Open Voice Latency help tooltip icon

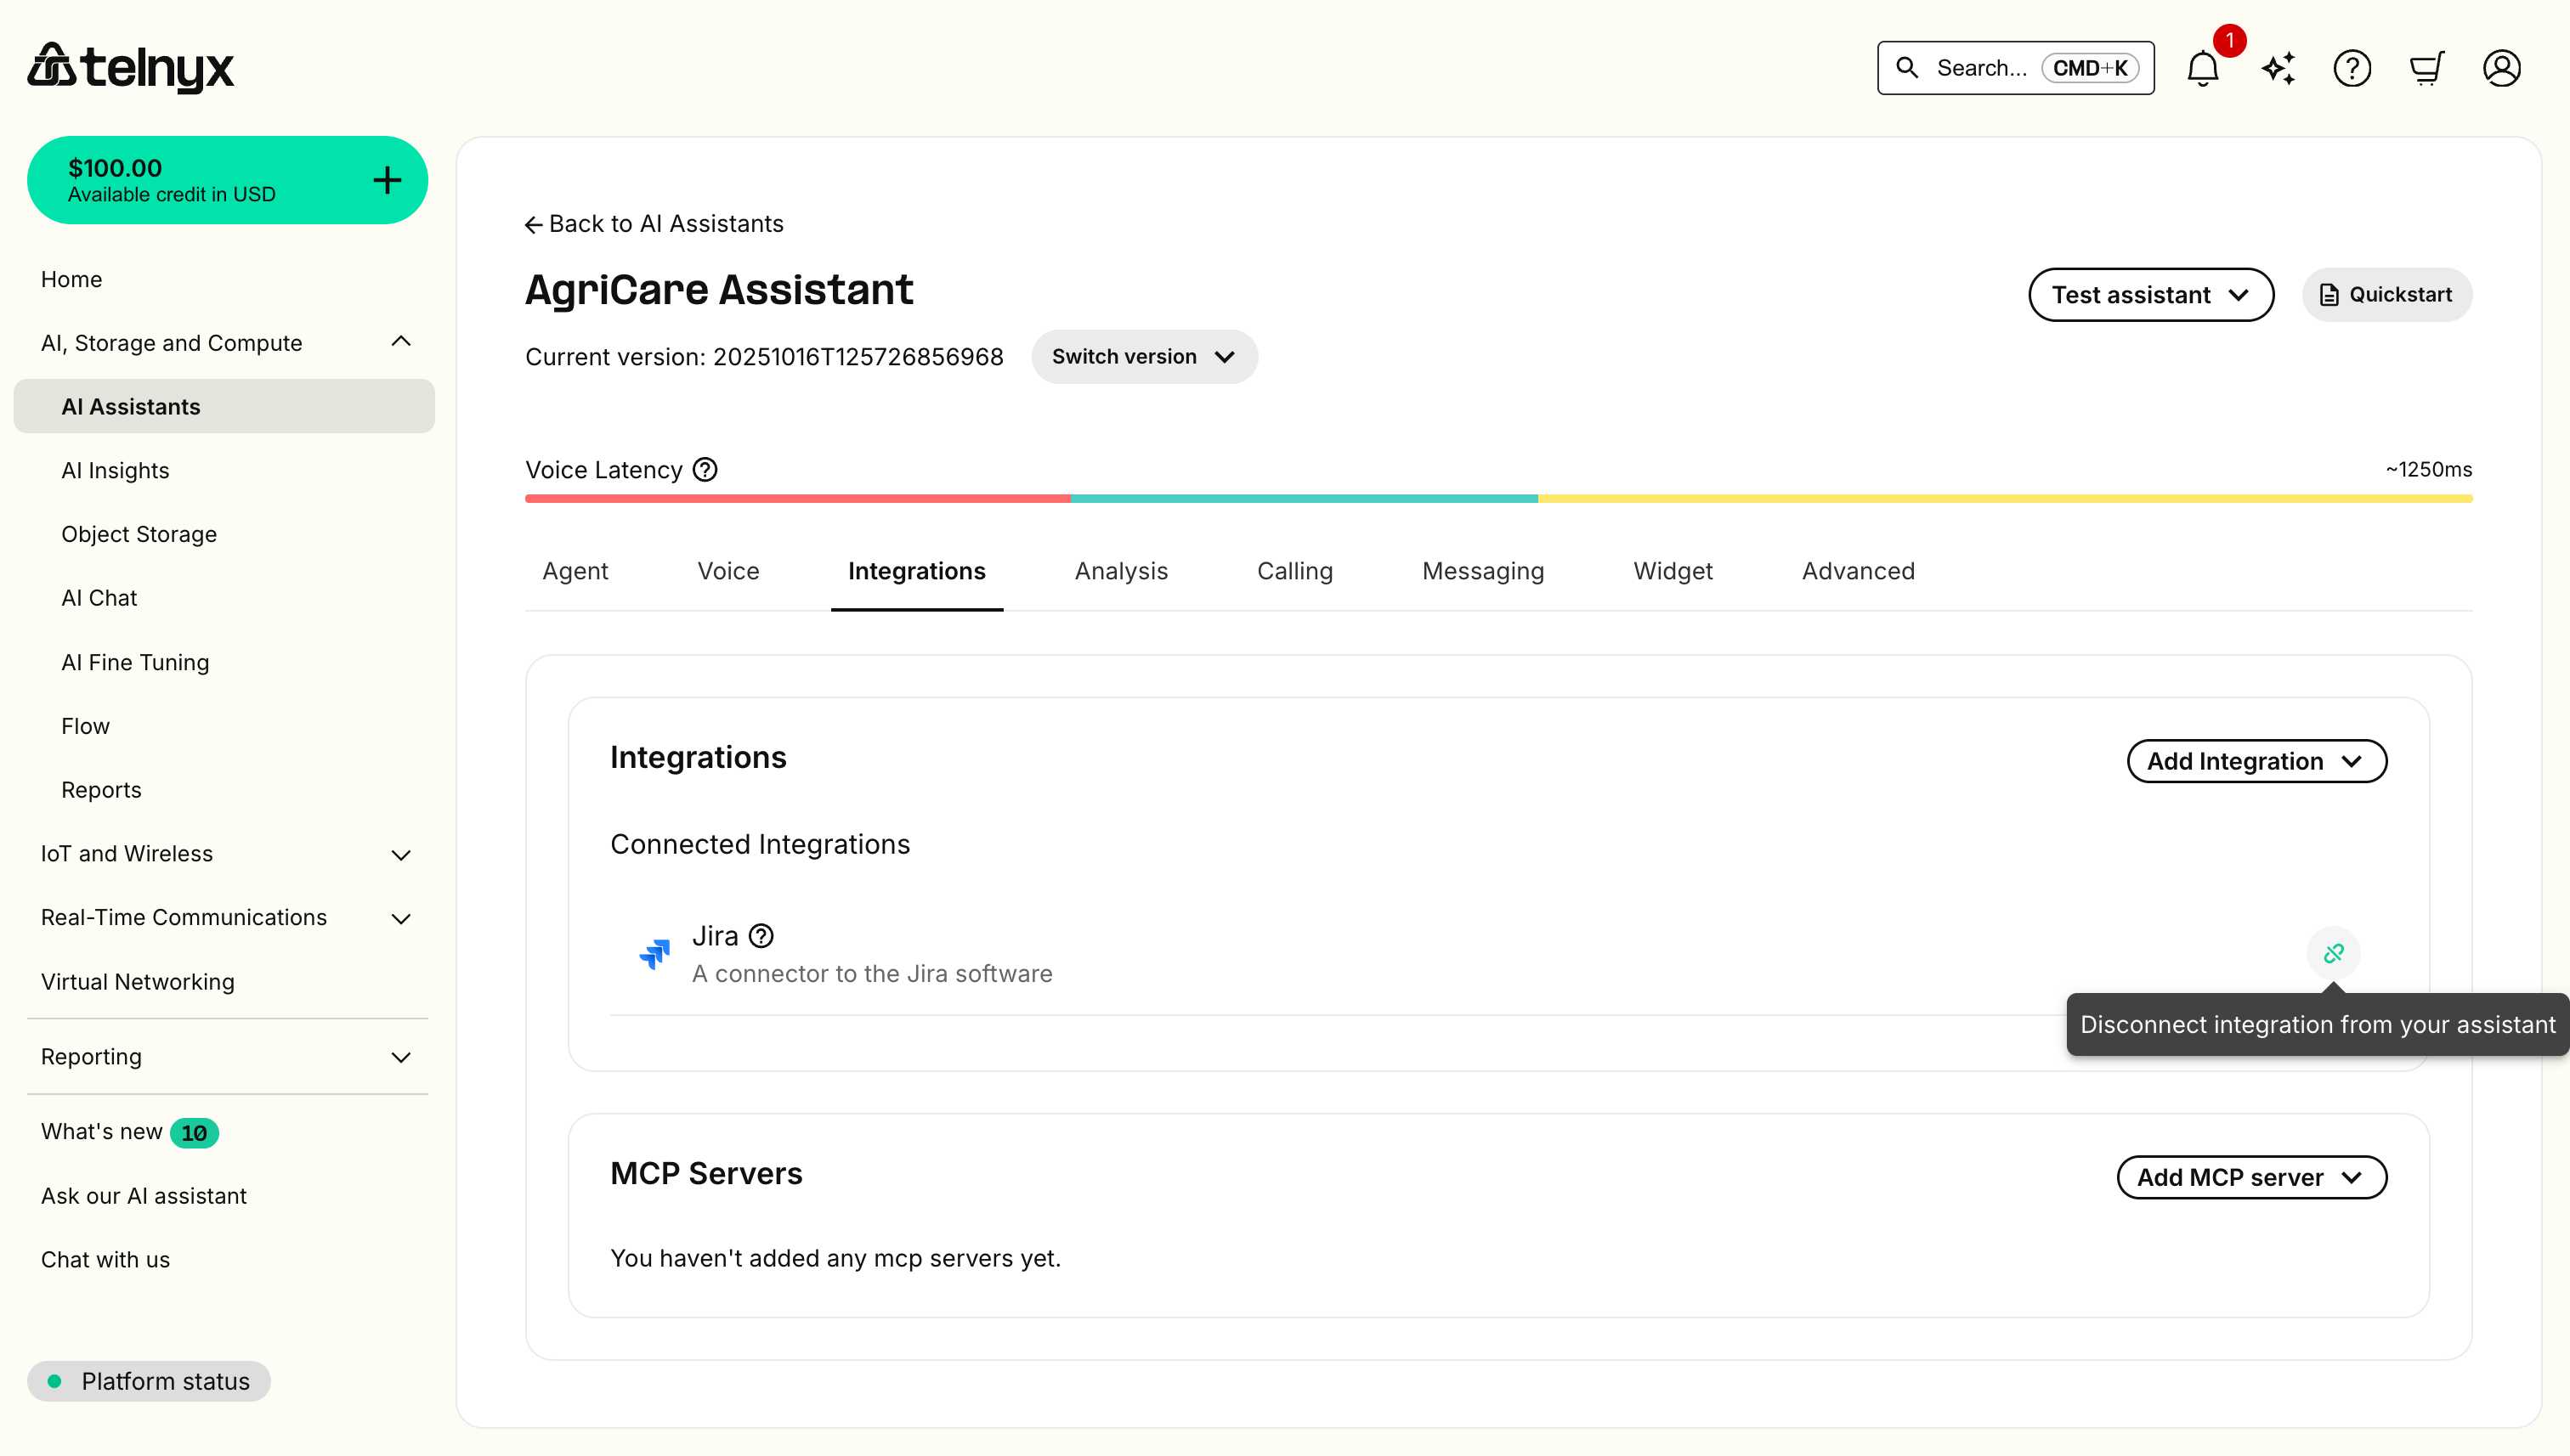pyautogui.click(x=705, y=469)
